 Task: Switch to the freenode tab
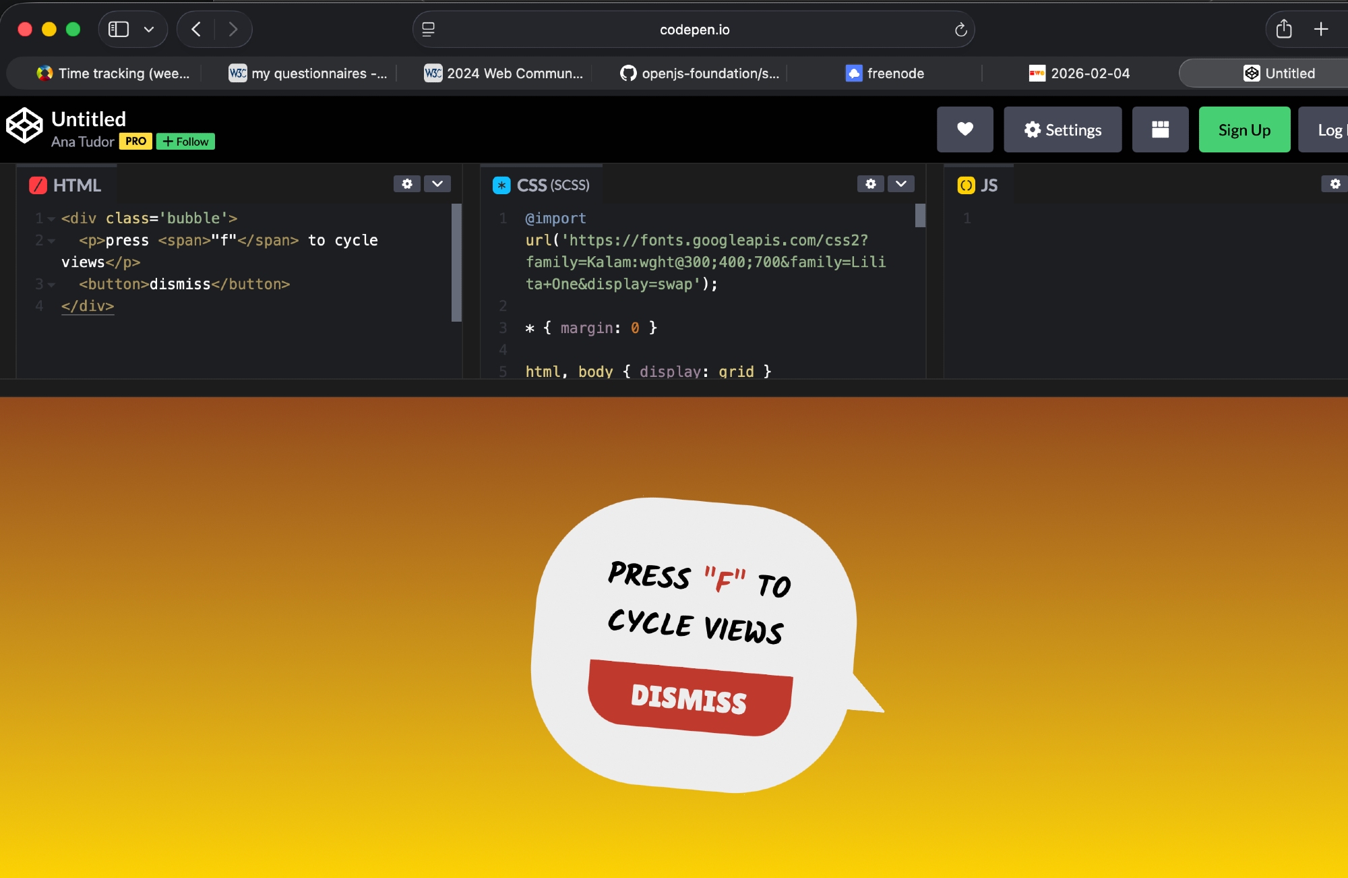884,73
